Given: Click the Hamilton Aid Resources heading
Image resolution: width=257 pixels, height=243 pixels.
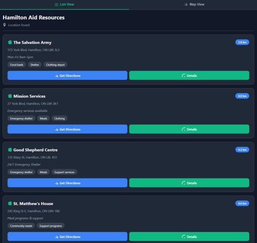Looking at the screenshot, I should 34,17.
